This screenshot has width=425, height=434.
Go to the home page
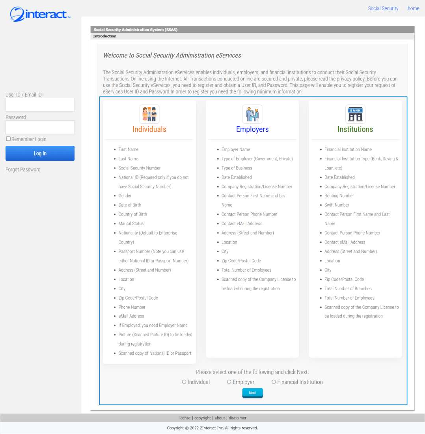[413, 8]
